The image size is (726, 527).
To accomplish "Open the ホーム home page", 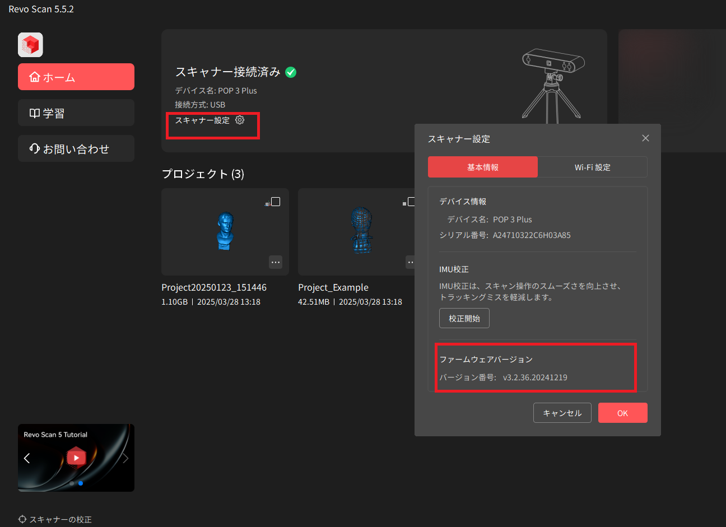I will click(76, 77).
